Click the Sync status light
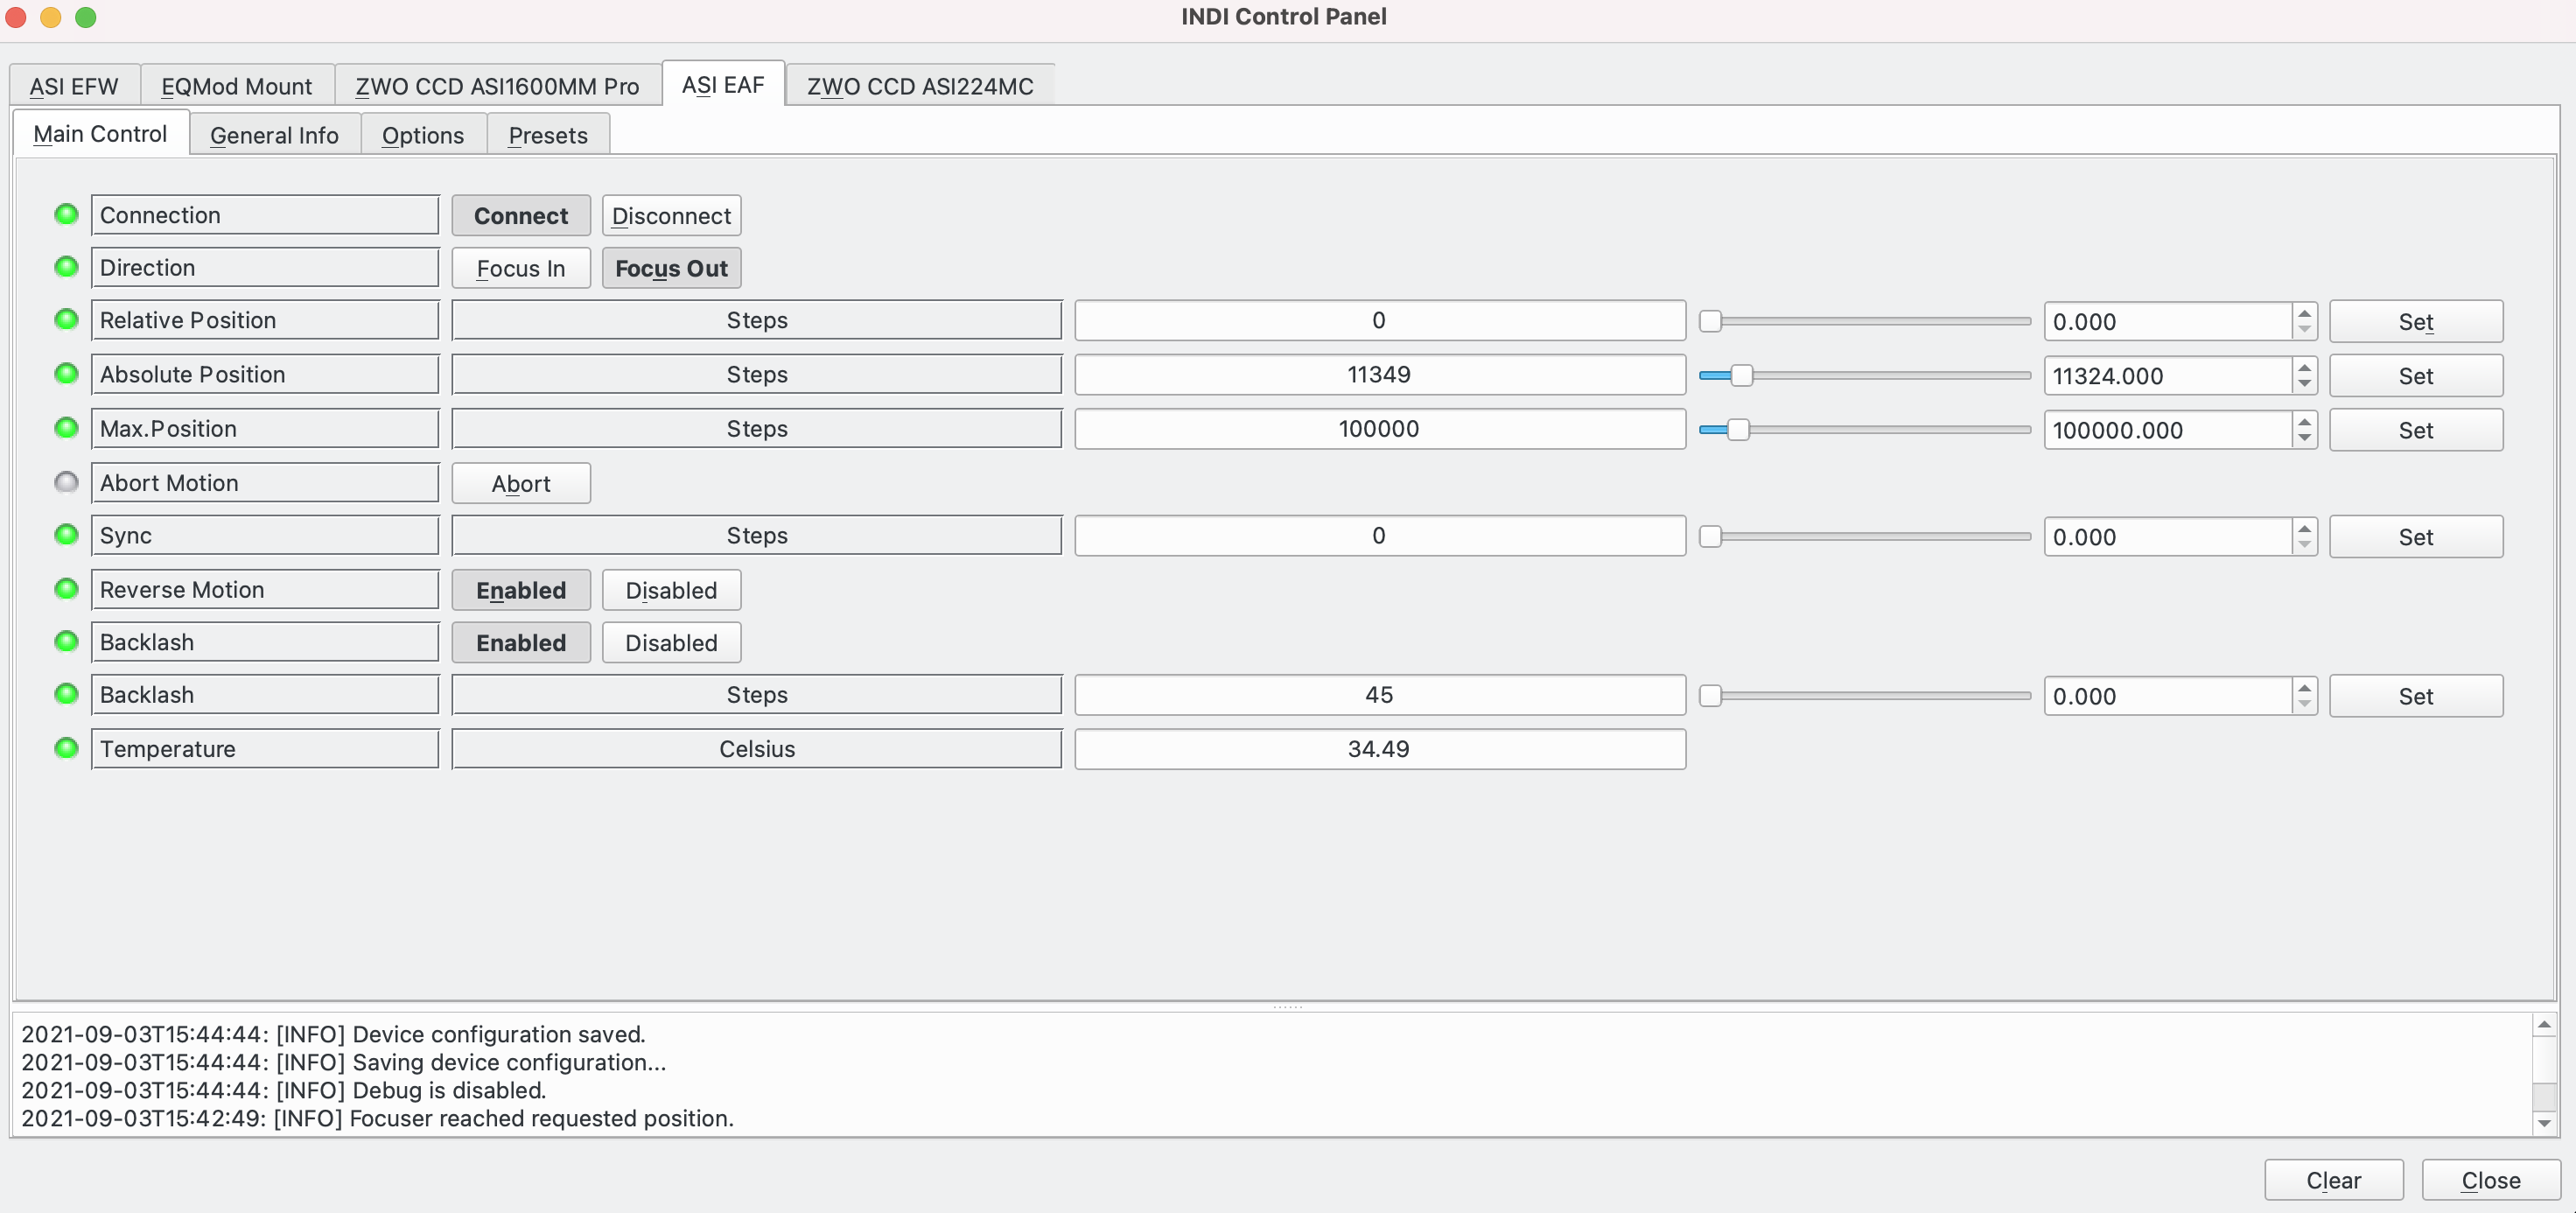The image size is (2576, 1213). (66, 535)
